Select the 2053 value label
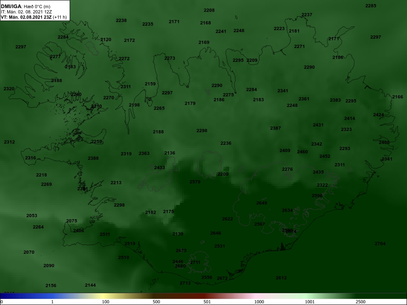 click(32, 216)
